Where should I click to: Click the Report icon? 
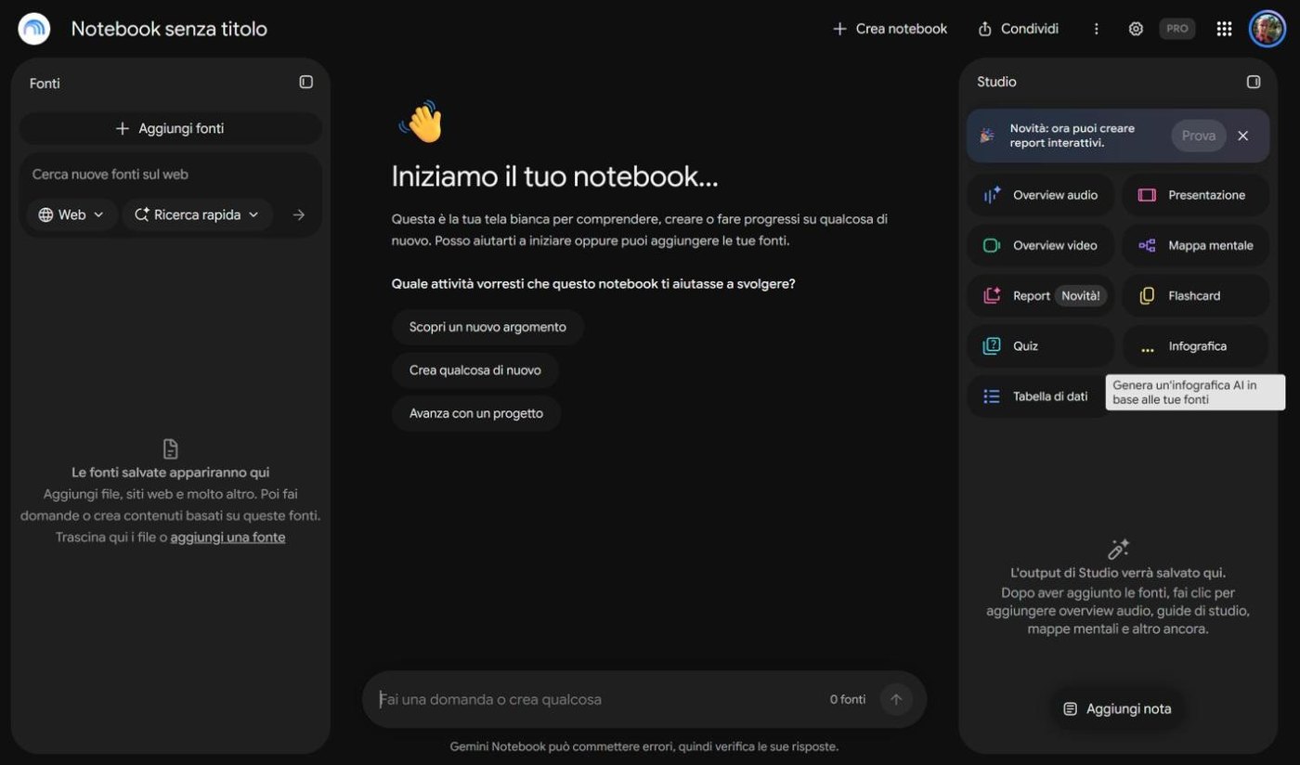pos(992,295)
